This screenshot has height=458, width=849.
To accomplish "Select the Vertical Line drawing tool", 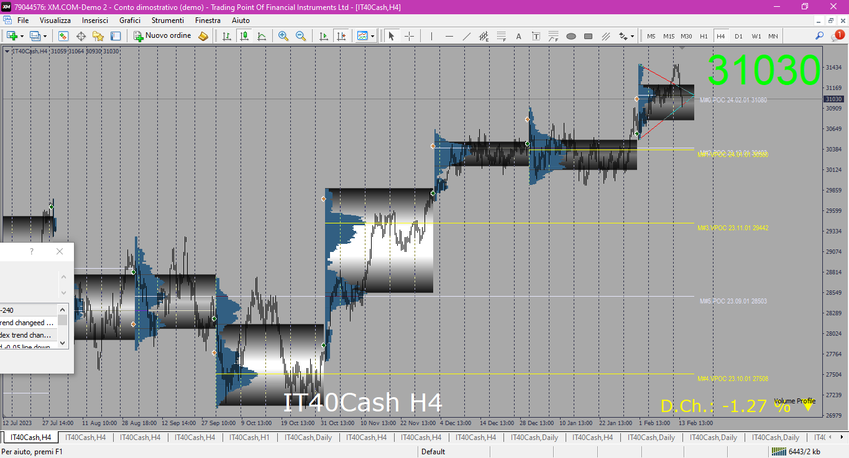I will click(x=431, y=36).
